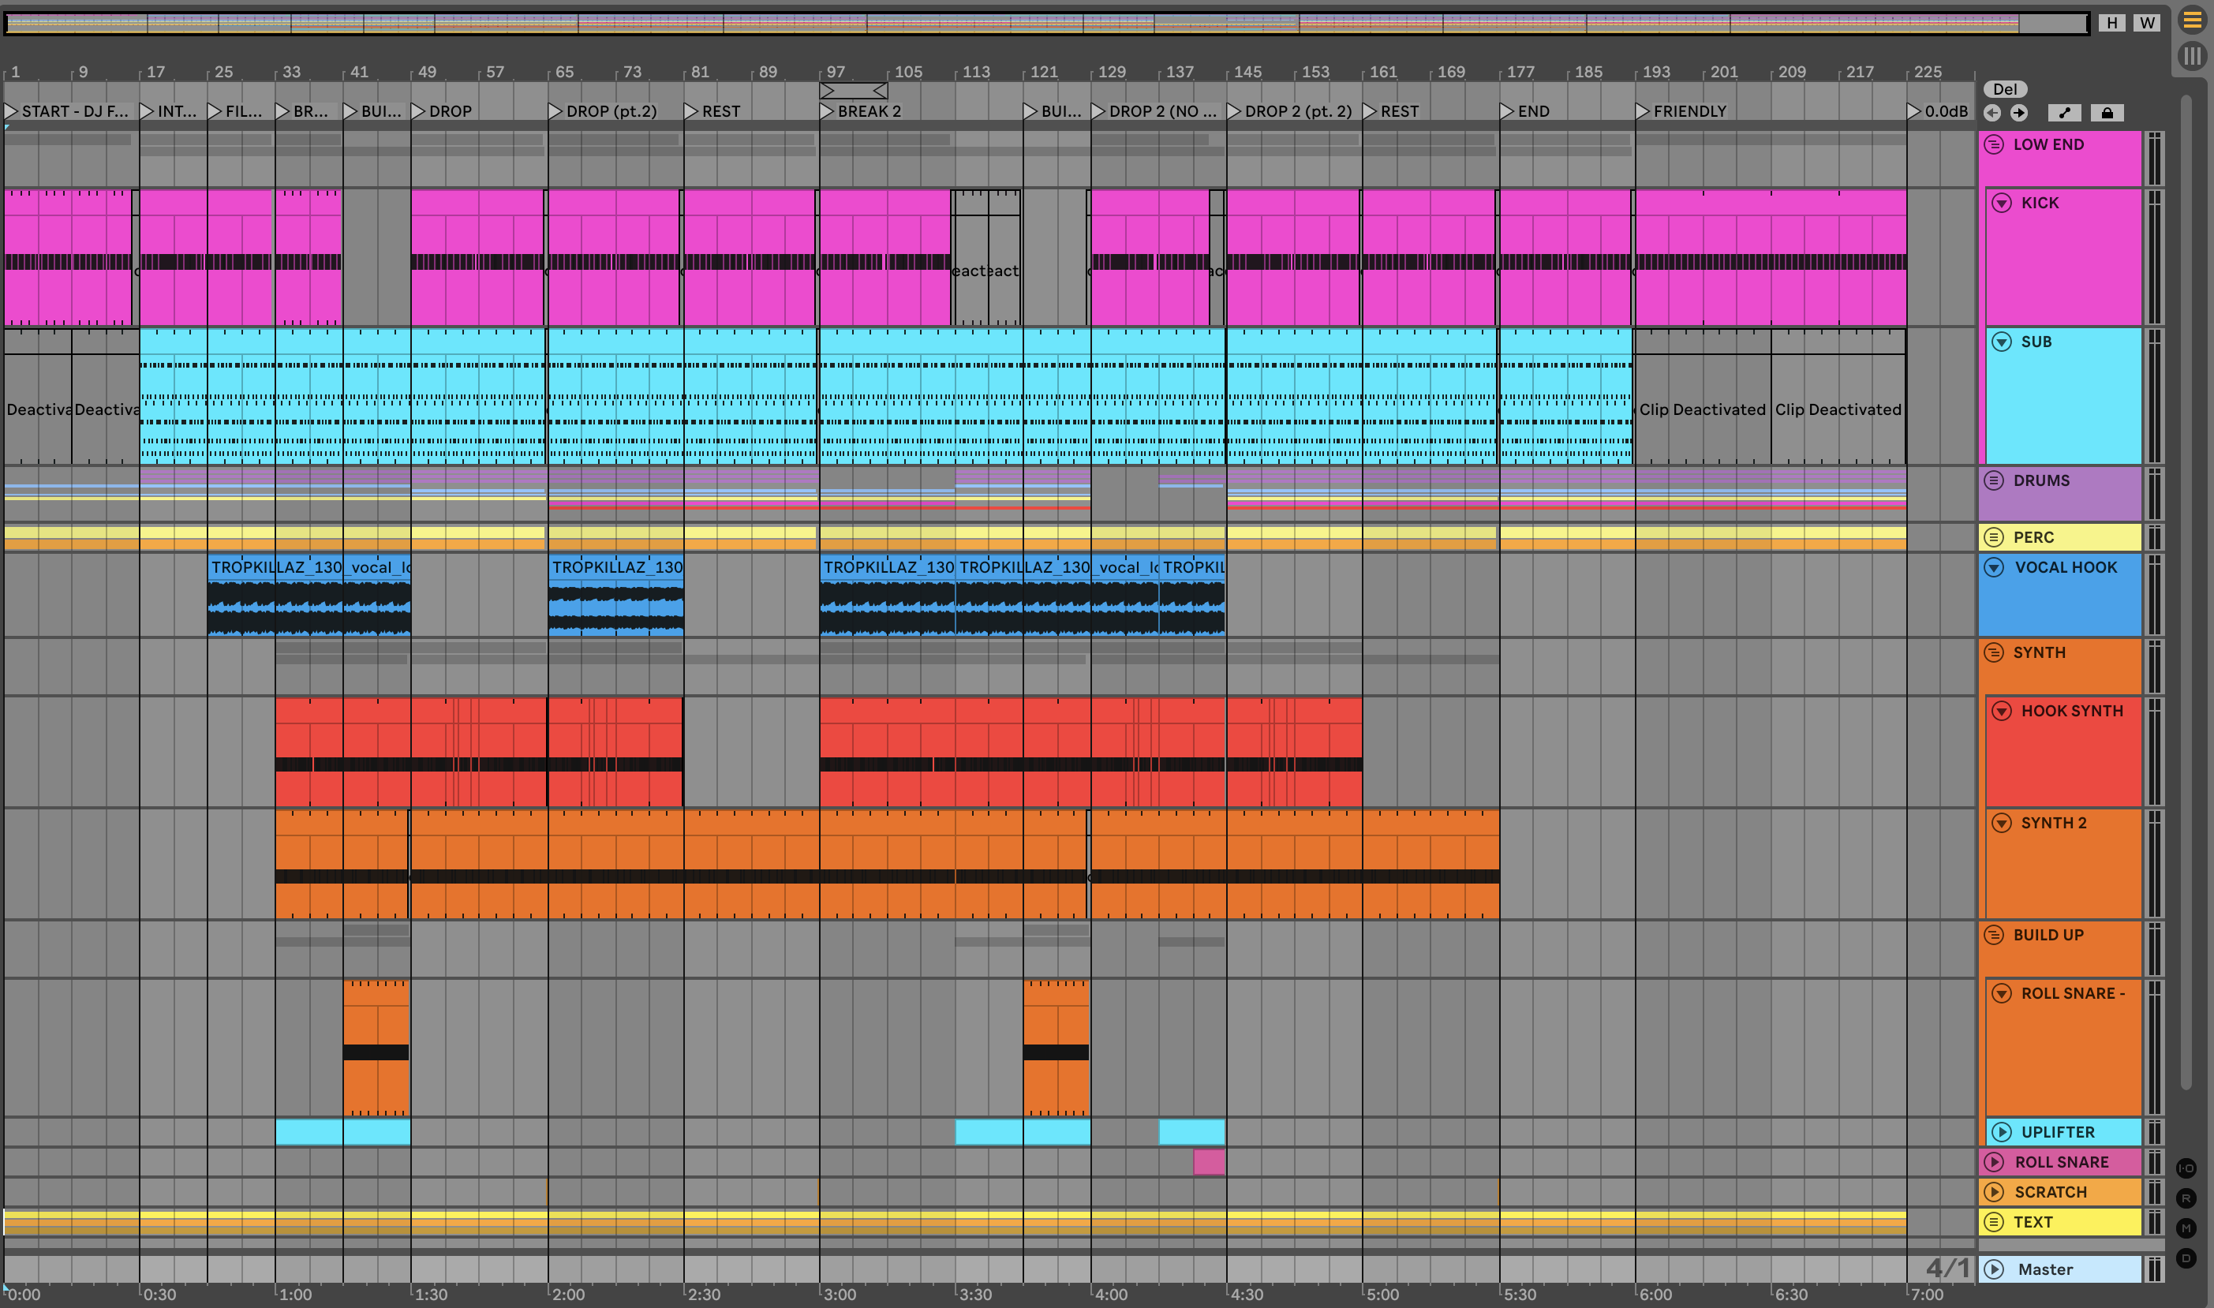Jump to the DROP locator
The image size is (2214, 1308).
click(x=419, y=111)
